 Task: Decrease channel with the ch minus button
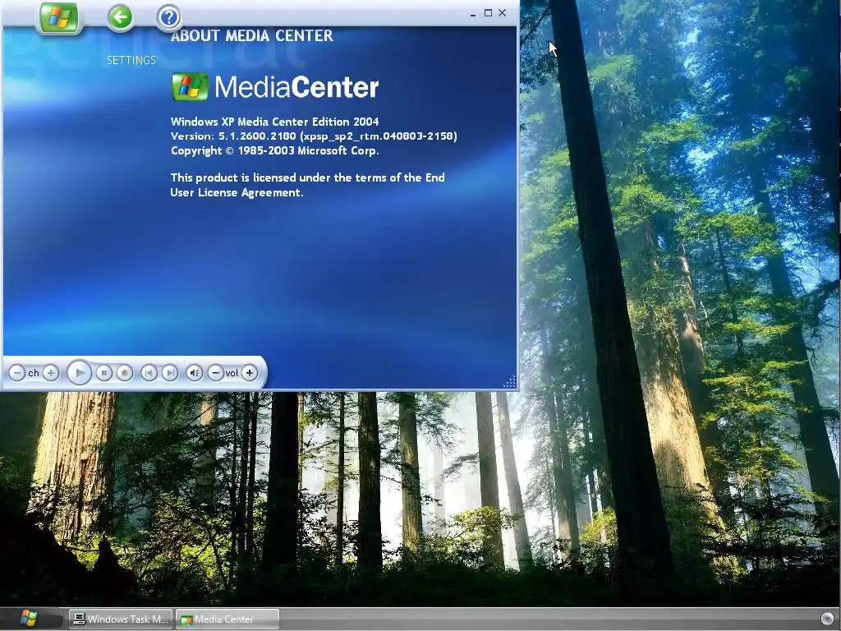click(x=17, y=372)
